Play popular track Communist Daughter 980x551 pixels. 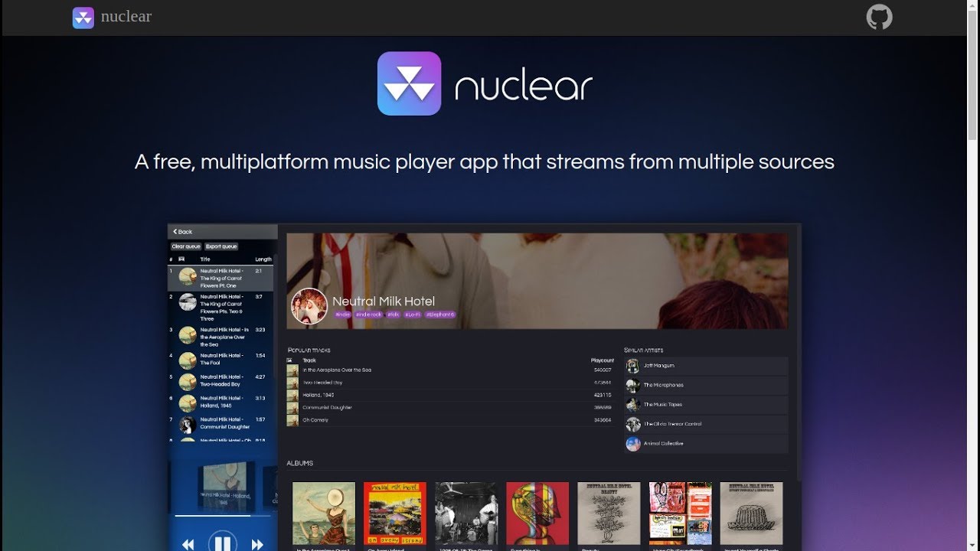click(x=450, y=407)
